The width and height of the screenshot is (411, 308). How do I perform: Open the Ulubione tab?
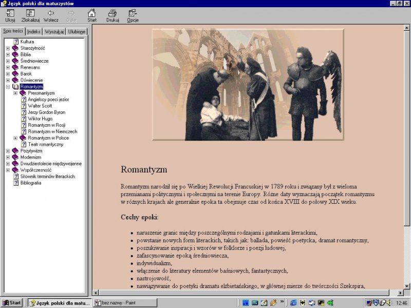[x=77, y=32]
